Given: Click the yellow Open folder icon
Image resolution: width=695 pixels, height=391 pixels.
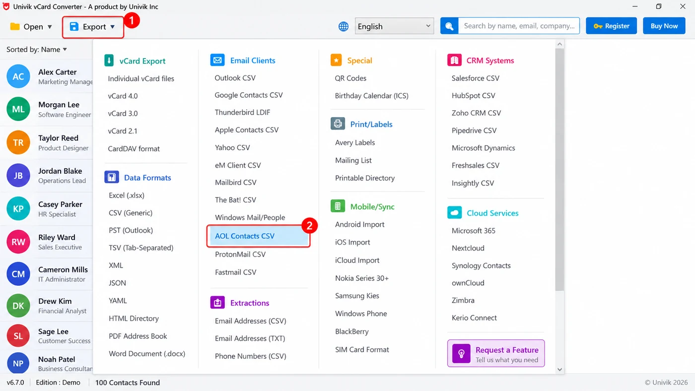Looking at the screenshot, I should tap(15, 26).
